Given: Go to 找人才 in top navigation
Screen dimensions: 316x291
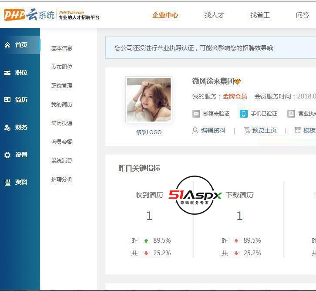Looking at the screenshot, I should point(214,15).
